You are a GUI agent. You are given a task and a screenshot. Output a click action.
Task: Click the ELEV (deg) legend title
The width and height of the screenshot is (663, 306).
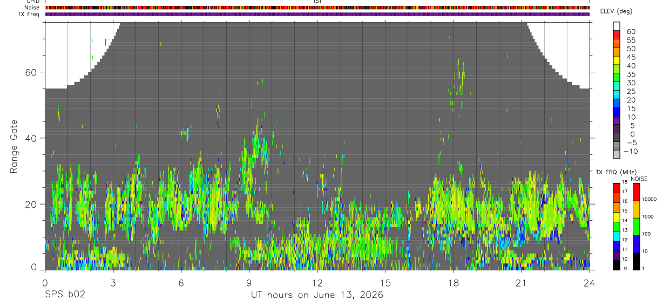click(617, 11)
